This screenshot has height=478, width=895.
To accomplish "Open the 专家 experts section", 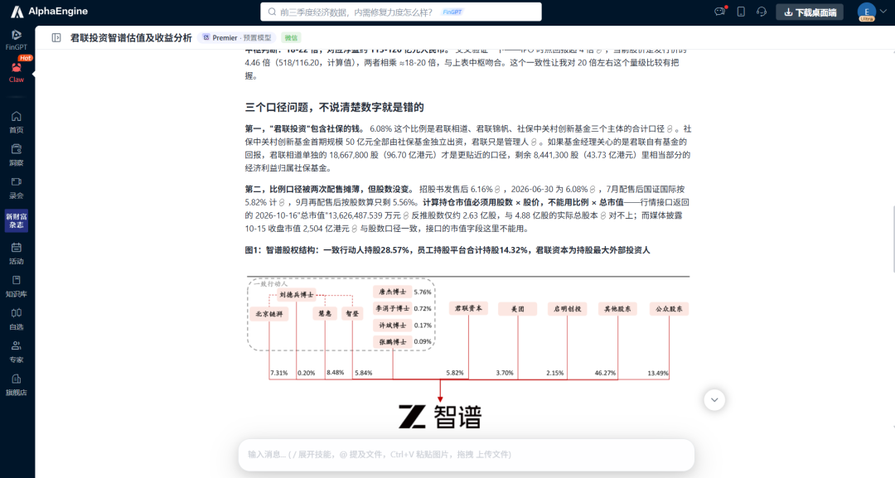I will [x=16, y=352].
